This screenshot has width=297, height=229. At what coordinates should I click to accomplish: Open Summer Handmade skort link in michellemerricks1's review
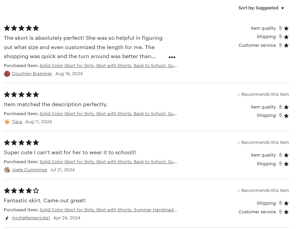click(108, 210)
